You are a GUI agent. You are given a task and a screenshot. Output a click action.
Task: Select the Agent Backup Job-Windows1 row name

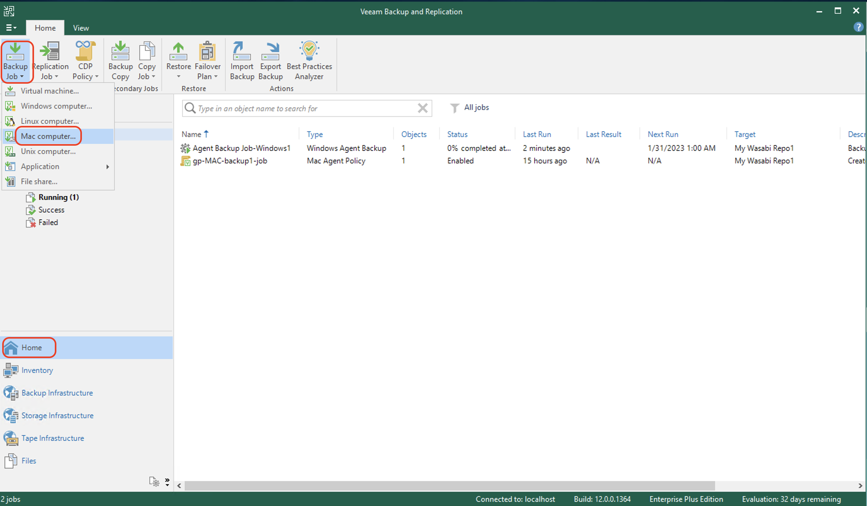pos(242,148)
